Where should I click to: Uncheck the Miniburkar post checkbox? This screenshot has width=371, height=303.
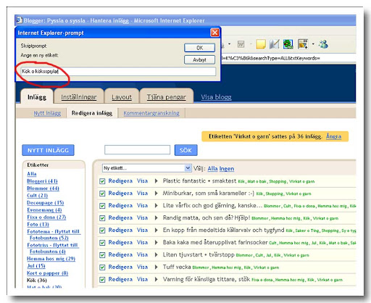tap(102, 194)
